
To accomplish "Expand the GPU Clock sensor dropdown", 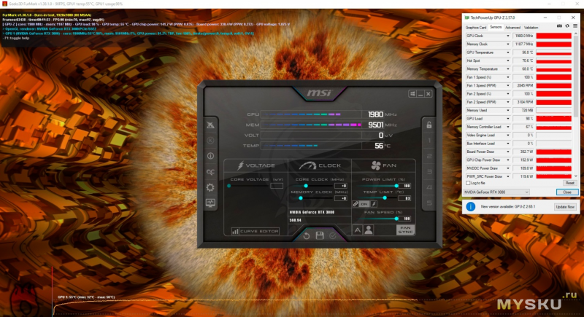I will pos(507,36).
